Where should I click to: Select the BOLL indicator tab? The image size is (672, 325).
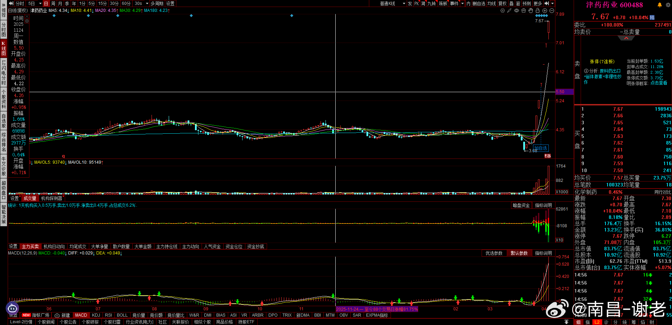[x=122, y=315]
